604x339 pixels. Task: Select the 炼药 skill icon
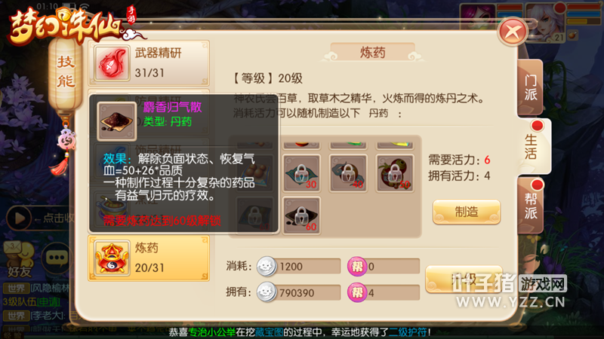click(112, 258)
